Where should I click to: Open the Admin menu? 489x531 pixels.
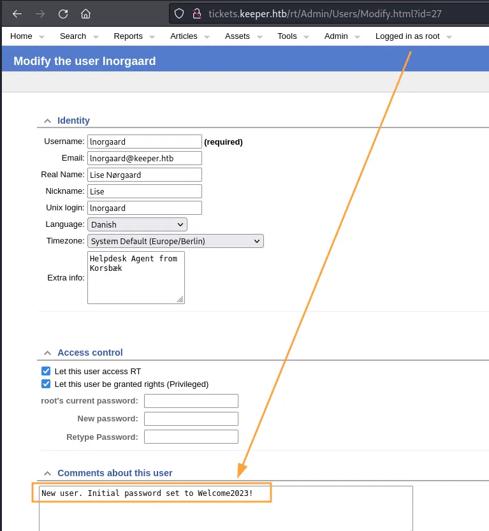click(336, 36)
